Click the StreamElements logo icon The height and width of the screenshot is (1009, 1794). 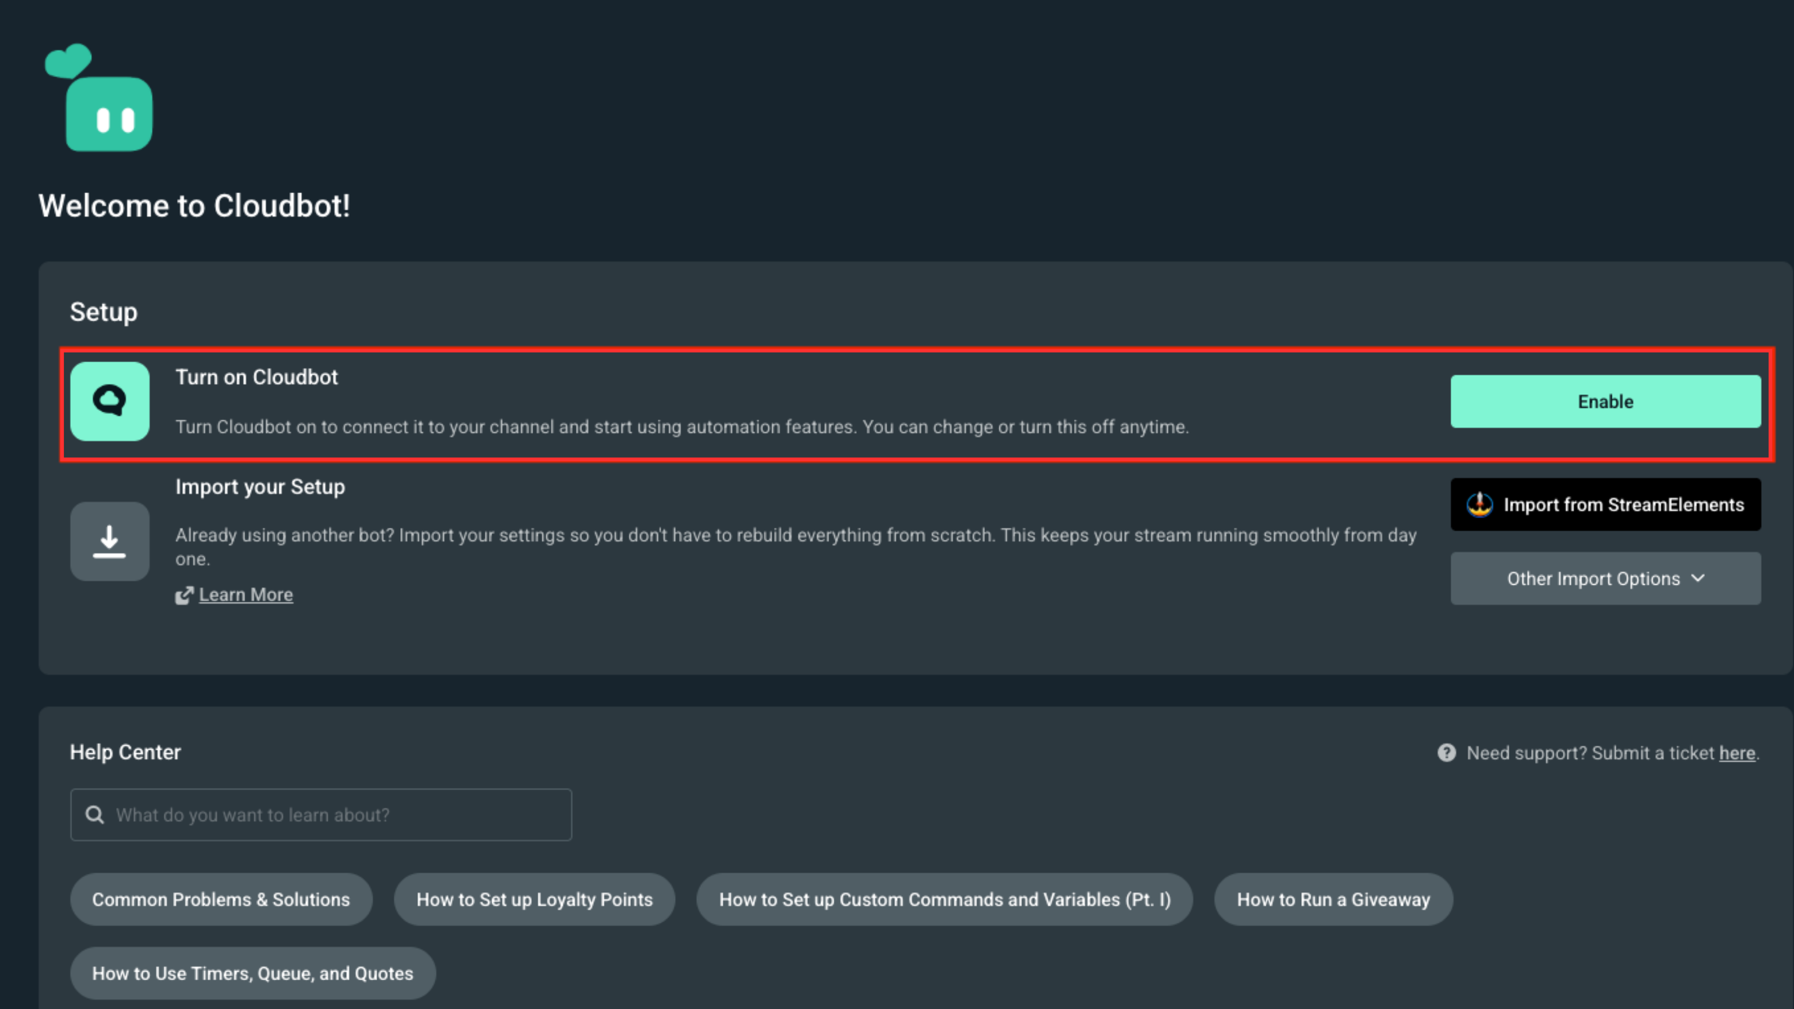(1479, 505)
